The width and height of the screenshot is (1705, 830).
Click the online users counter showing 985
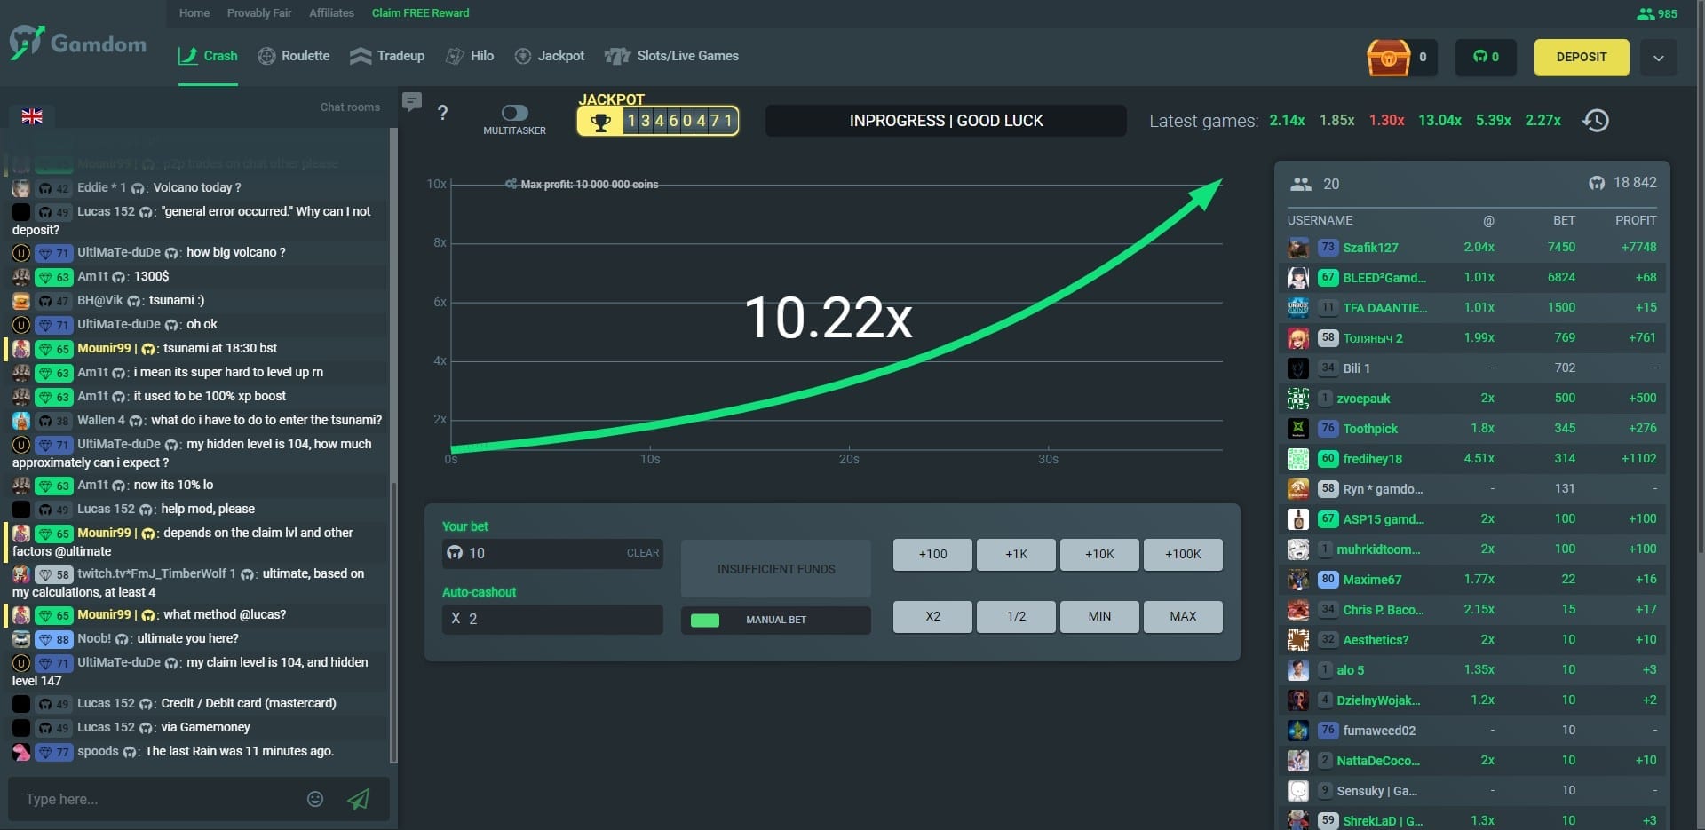pos(1657,13)
